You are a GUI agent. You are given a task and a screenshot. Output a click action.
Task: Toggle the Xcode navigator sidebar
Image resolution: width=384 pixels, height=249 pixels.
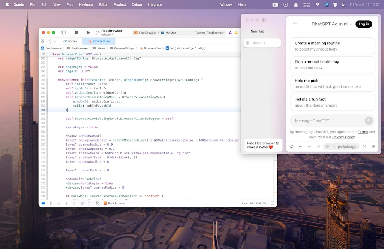[63, 33]
